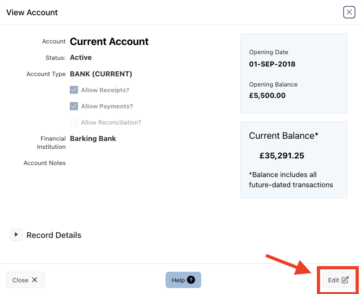Click the Opening Date card
Image resolution: width=361 pixels, height=294 pixels.
294,73
